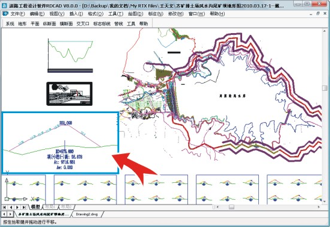Expand the 标志标线 menu
The image size is (331, 228).
(x=102, y=23)
